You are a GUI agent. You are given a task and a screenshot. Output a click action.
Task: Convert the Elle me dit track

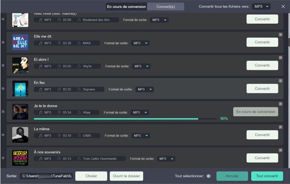pyautogui.click(x=262, y=42)
